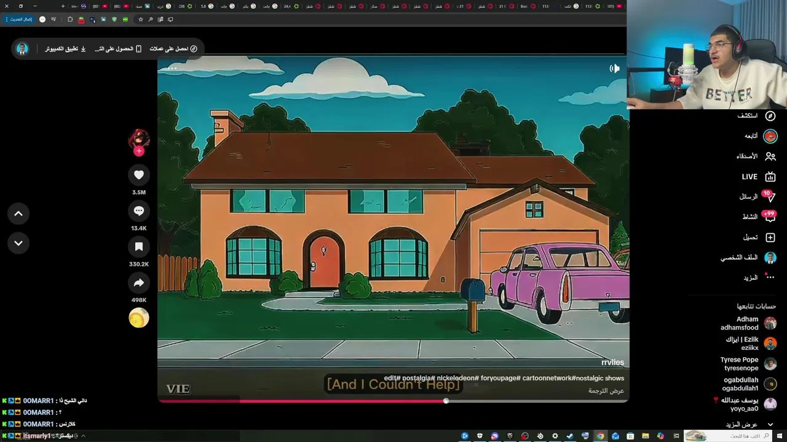This screenshot has width=787, height=442.
Task: Open Settings gear from the taskbar
Action: tap(555, 436)
